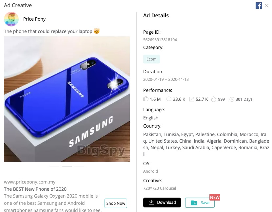
Task: Click the Shop Now button
Action: coord(116,203)
